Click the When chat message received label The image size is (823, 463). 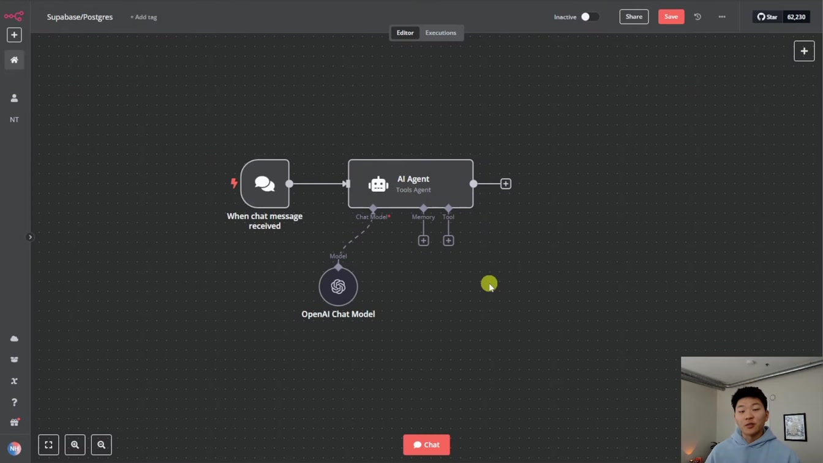coord(265,221)
